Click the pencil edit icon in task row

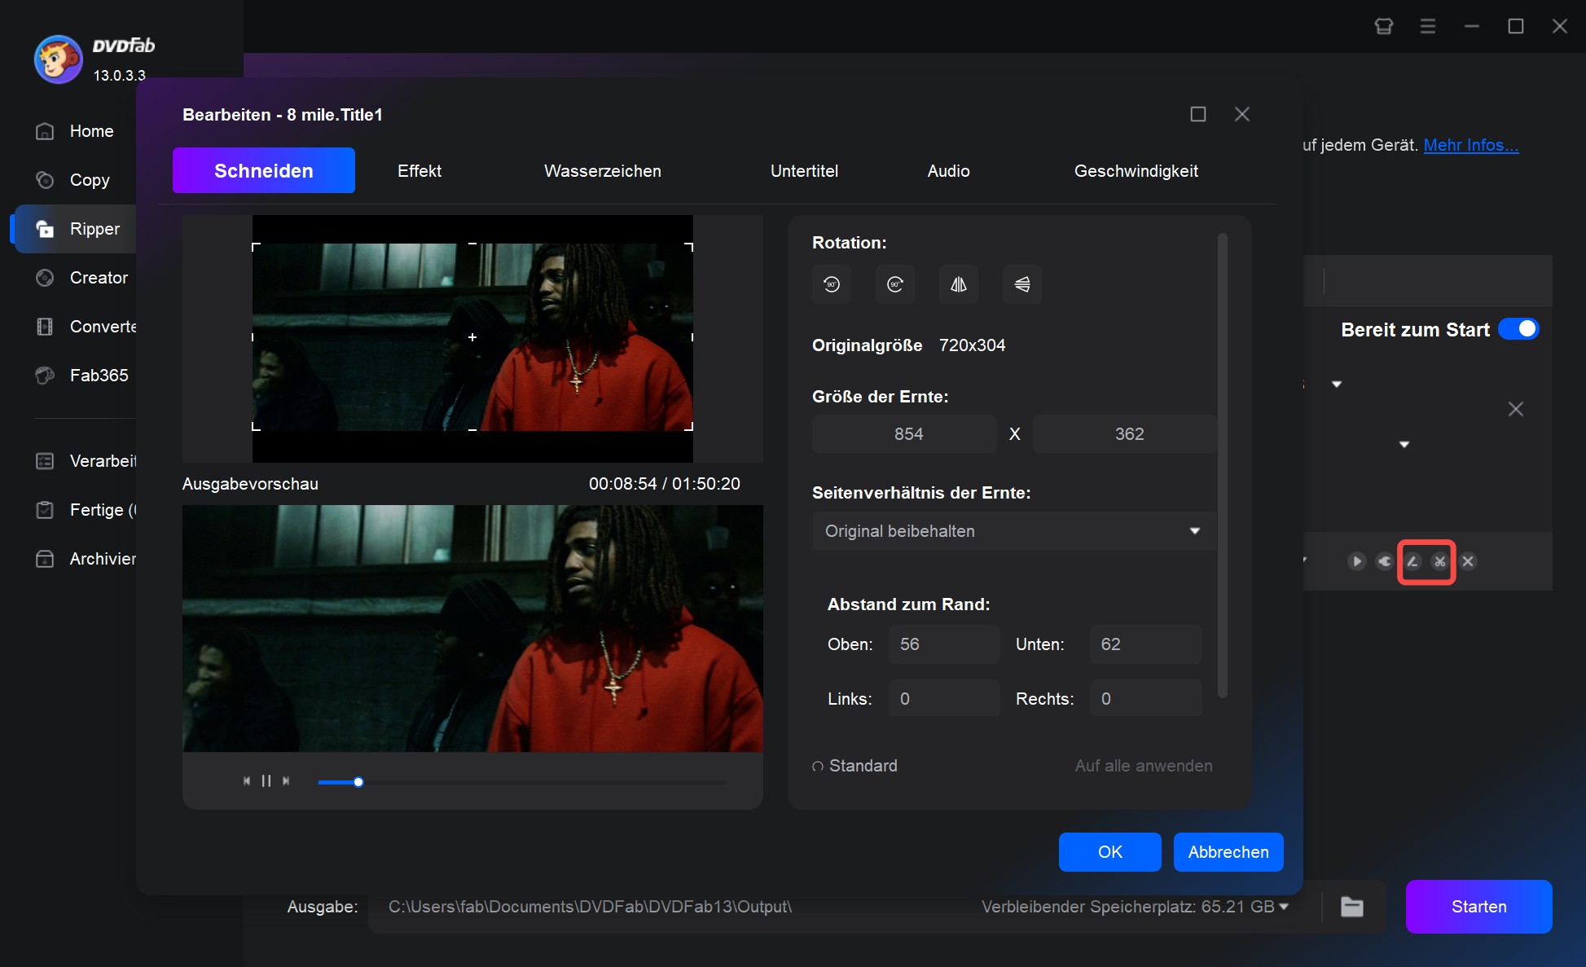pyautogui.click(x=1412, y=561)
